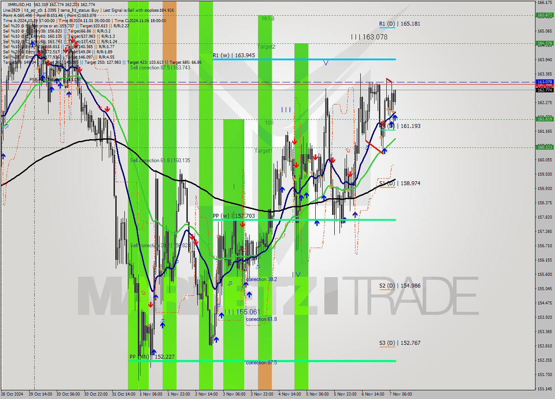The height and width of the screenshot is (399, 555).
Task: Click the Fibonacci 100 level label
Action: click(269, 123)
